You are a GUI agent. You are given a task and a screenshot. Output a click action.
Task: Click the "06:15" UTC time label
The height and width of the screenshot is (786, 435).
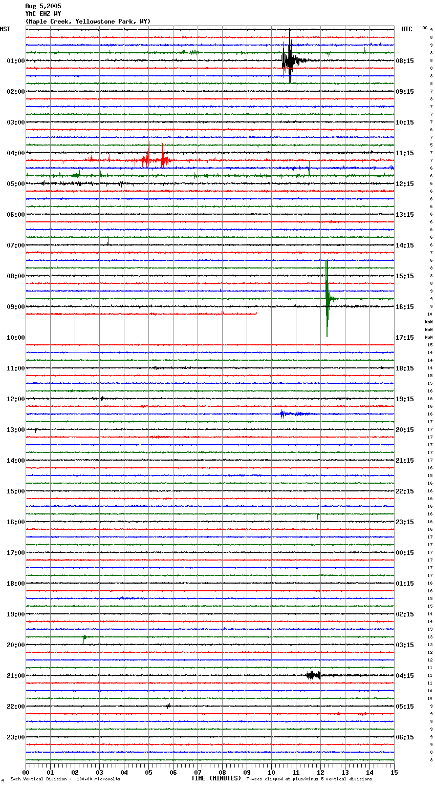pos(405,737)
